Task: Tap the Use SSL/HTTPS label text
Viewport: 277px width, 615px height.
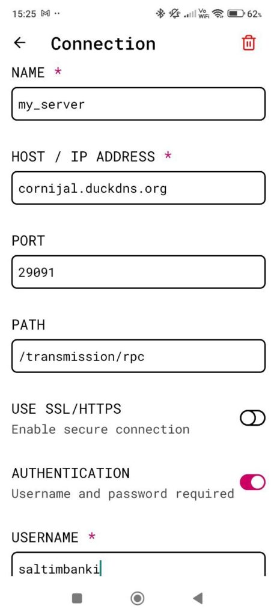Action: [66, 408]
